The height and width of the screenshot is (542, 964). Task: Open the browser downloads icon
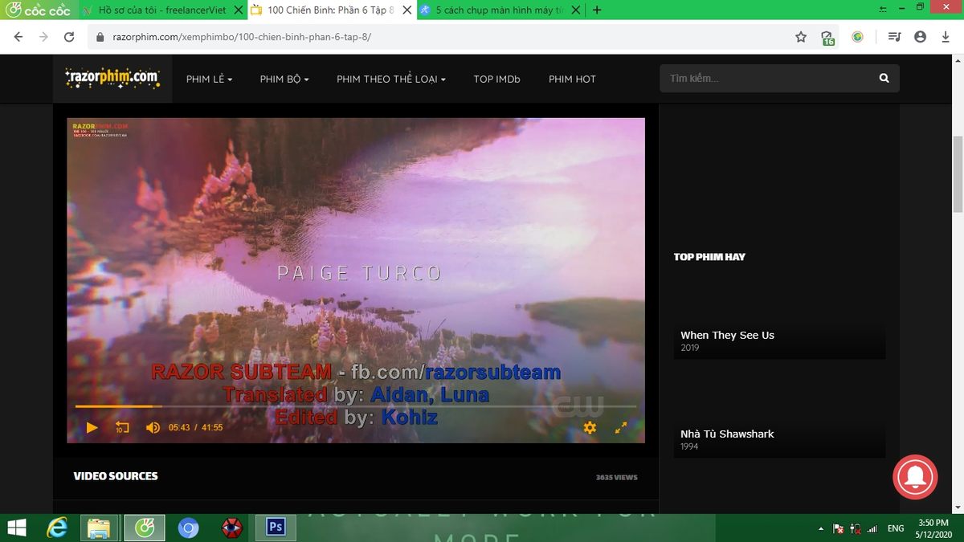946,37
